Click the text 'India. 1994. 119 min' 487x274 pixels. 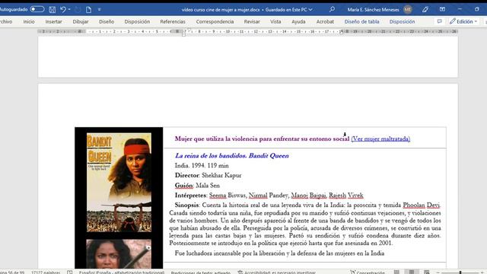point(202,166)
